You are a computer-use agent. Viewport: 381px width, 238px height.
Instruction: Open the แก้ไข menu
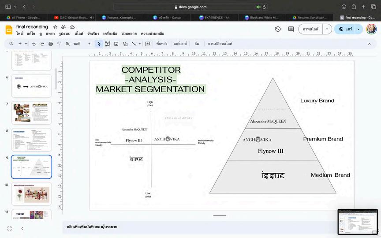point(31,33)
